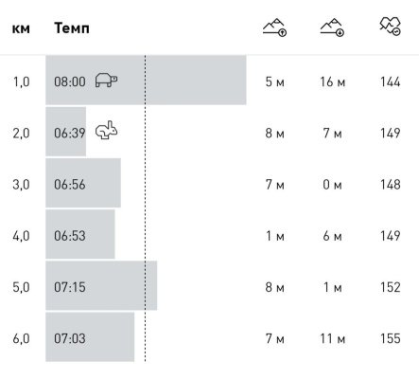Select the 6,0 kilometer split label
This screenshot has height=379, width=419.
click(x=21, y=339)
